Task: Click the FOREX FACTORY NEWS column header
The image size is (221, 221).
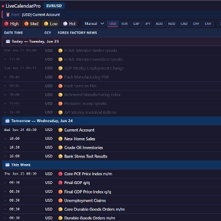Action: click(77, 33)
